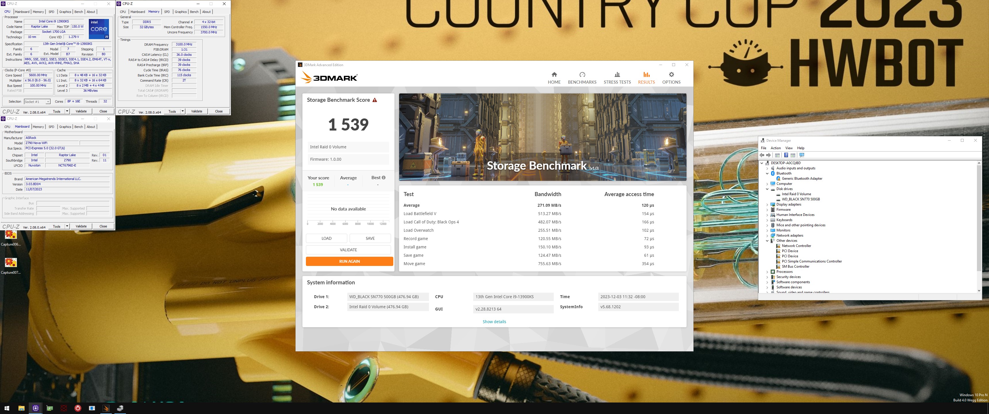Click the green graphics card taskbar icon

click(x=49, y=408)
